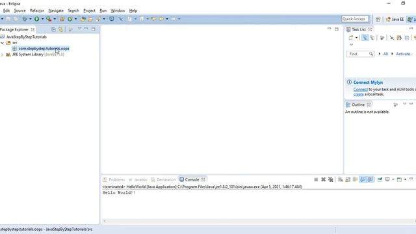Viewport: 416px width, 234px height.
Task: Open the Refactor menu
Action: tap(37, 10)
